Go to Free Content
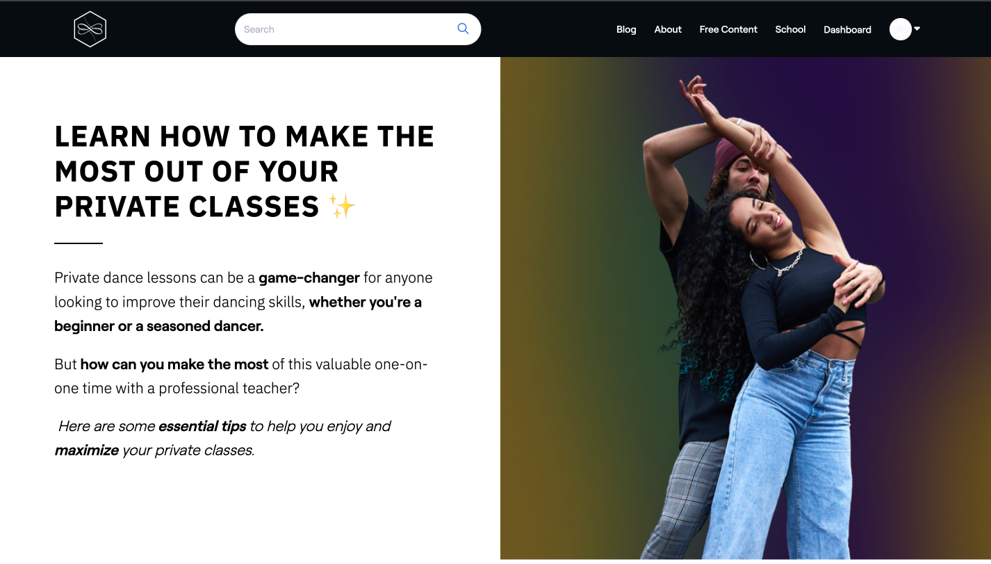This screenshot has height=564, width=991. [x=728, y=29]
